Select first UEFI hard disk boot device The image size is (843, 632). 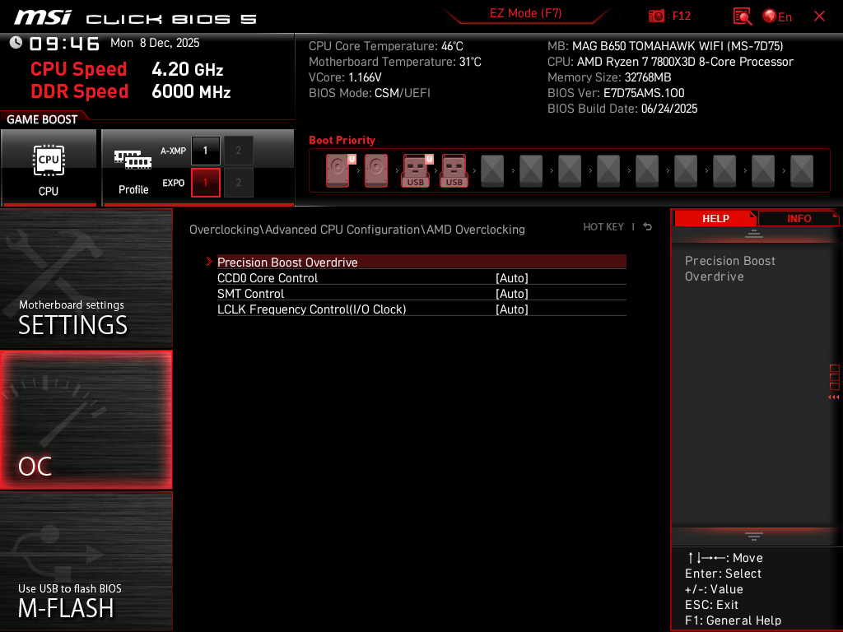coord(340,170)
